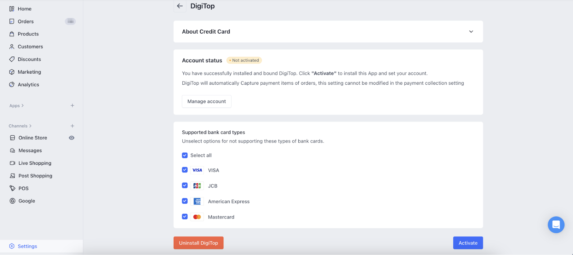573x255 pixels.
Task: Click the Mastercard label text
Action: [221, 217]
